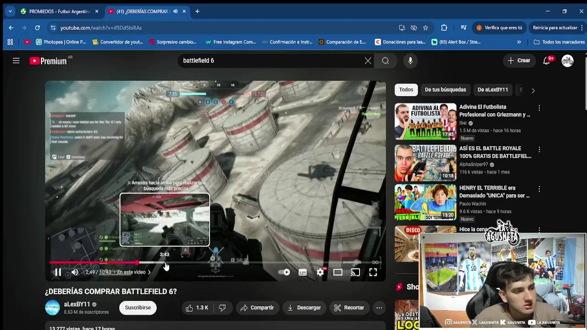Image resolution: width=587 pixels, height=330 pixels.
Task: Click 'Verifica que eres tú' button
Action: [x=499, y=28]
